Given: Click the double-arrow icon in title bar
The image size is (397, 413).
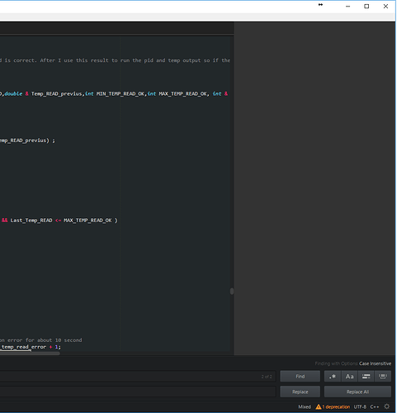Looking at the screenshot, I should tap(320, 5).
